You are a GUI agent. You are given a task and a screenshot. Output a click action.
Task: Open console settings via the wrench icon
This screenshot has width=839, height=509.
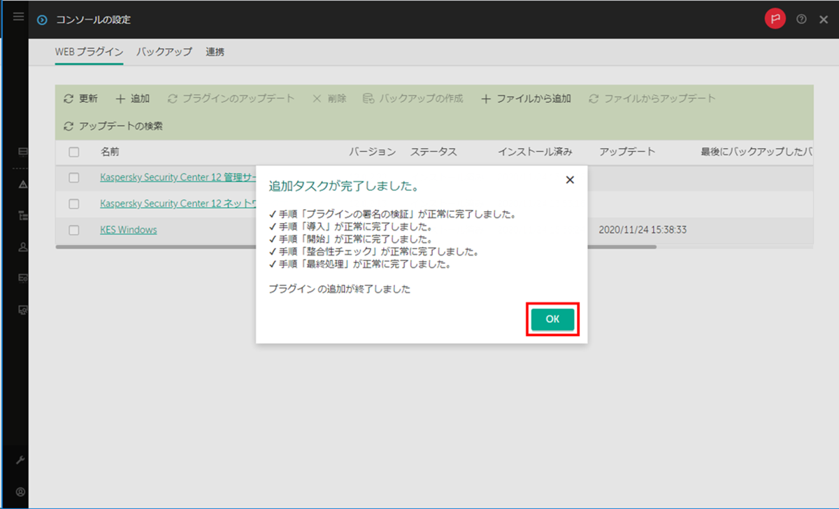[20, 460]
